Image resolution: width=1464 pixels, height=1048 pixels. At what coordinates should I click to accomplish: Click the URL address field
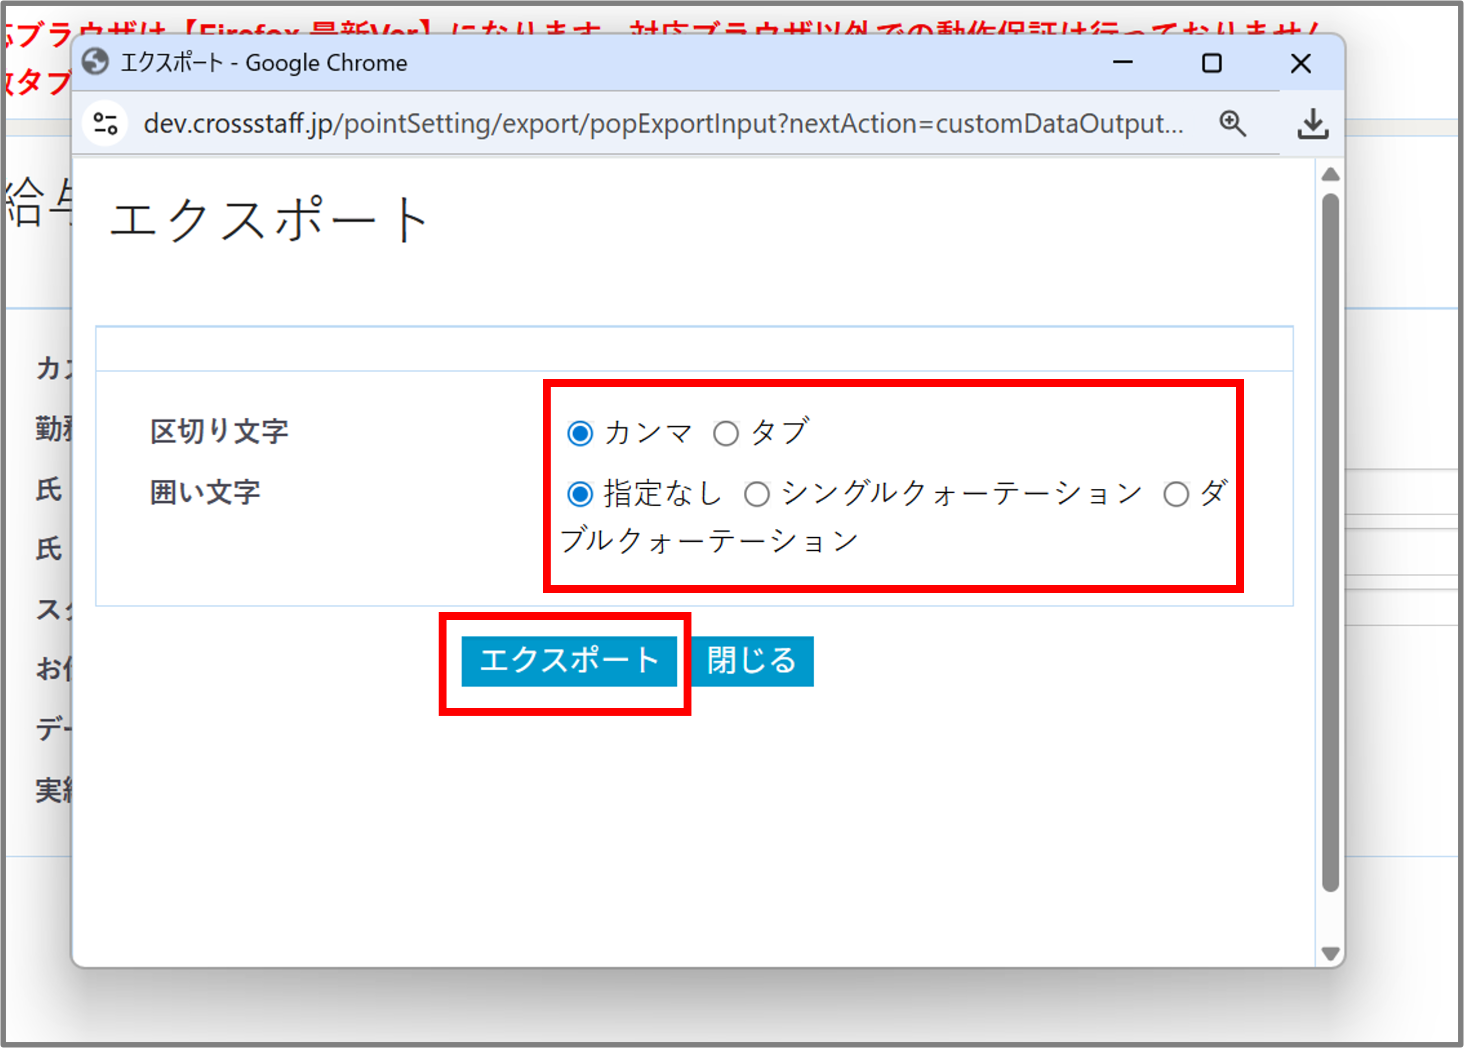(x=663, y=123)
